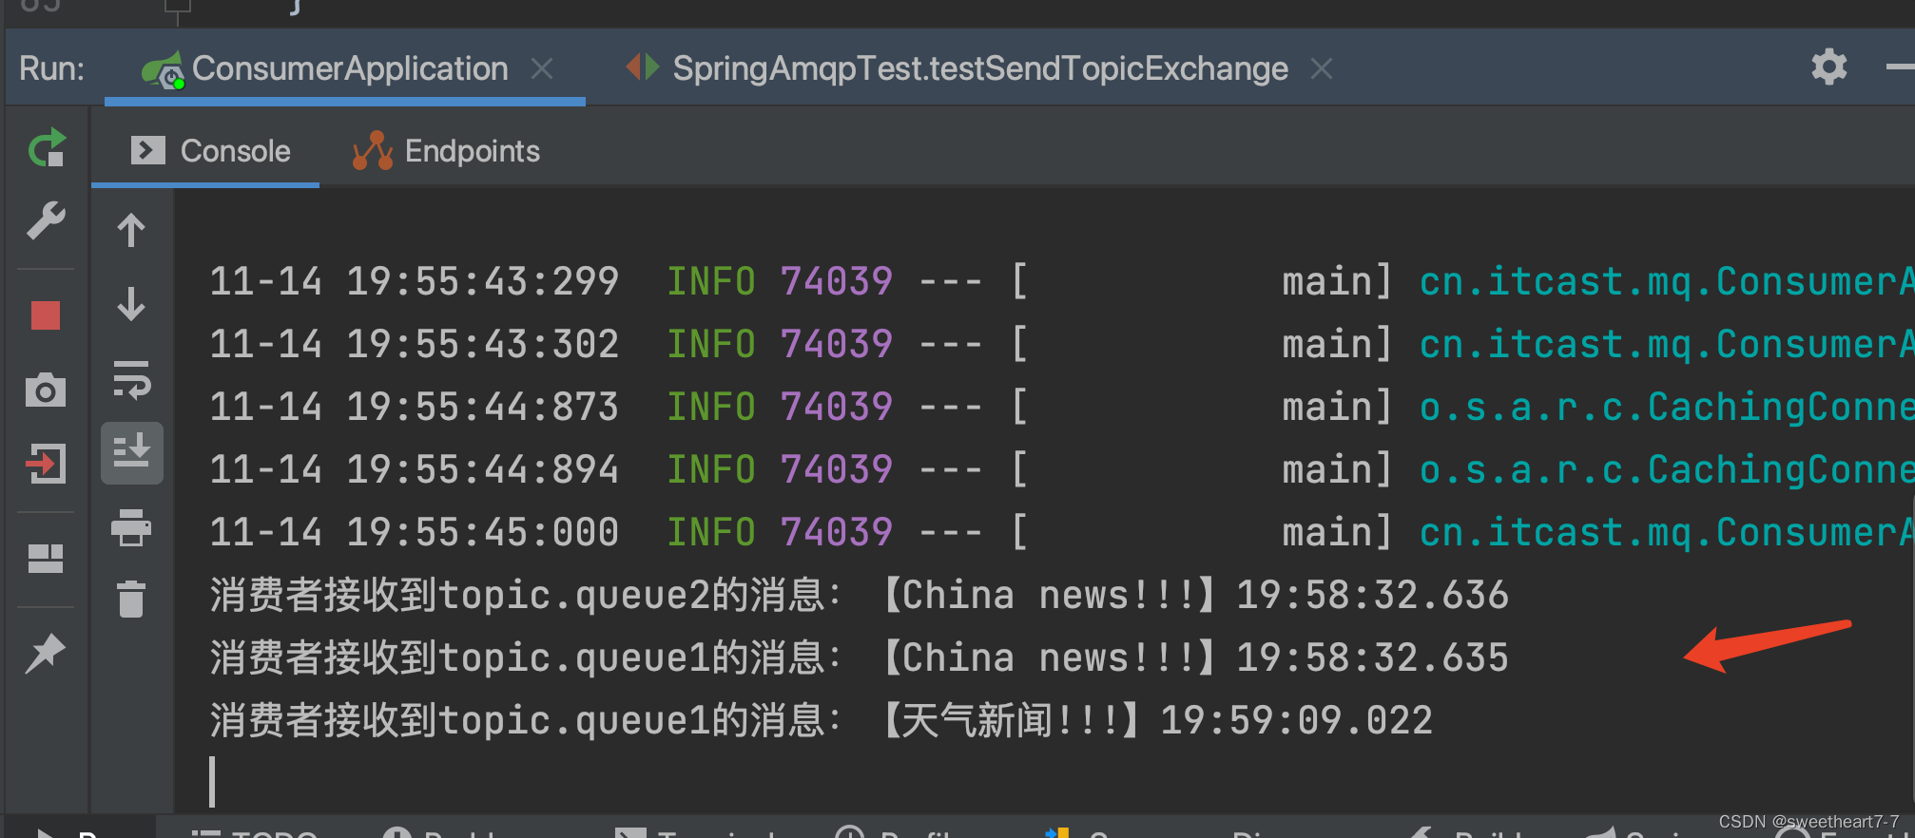Screen dimensions: 1915x838
Task: Toggle scroll to end of console
Action: pos(131,452)
